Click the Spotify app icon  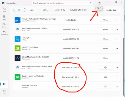pos(17,77)
